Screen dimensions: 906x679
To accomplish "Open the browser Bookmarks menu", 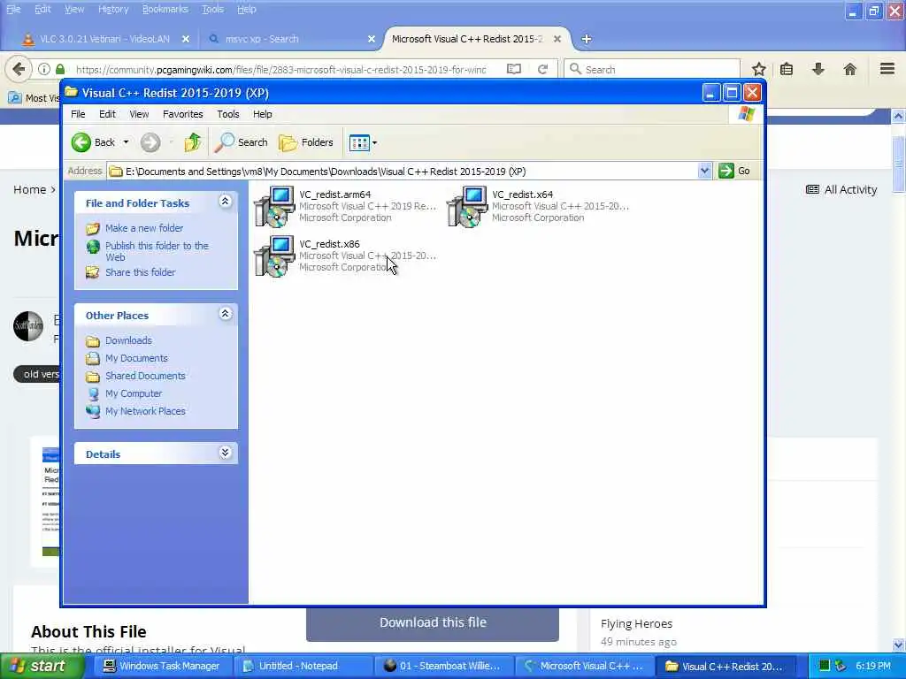I will [165, 9].
